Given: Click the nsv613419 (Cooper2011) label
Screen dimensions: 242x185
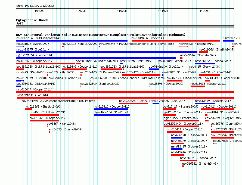Looking at the screenshot, I should click(x=213, y=101).
